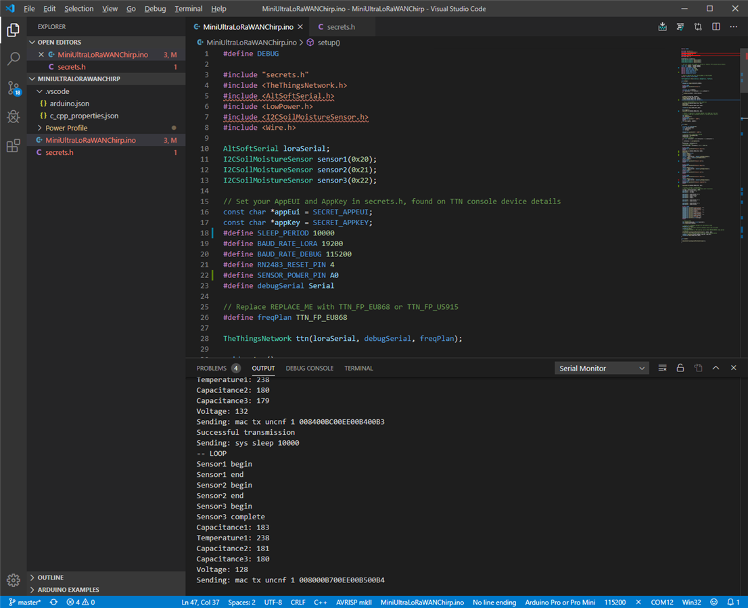Open Source Control view with 18 badge

(x=14, y=89)
